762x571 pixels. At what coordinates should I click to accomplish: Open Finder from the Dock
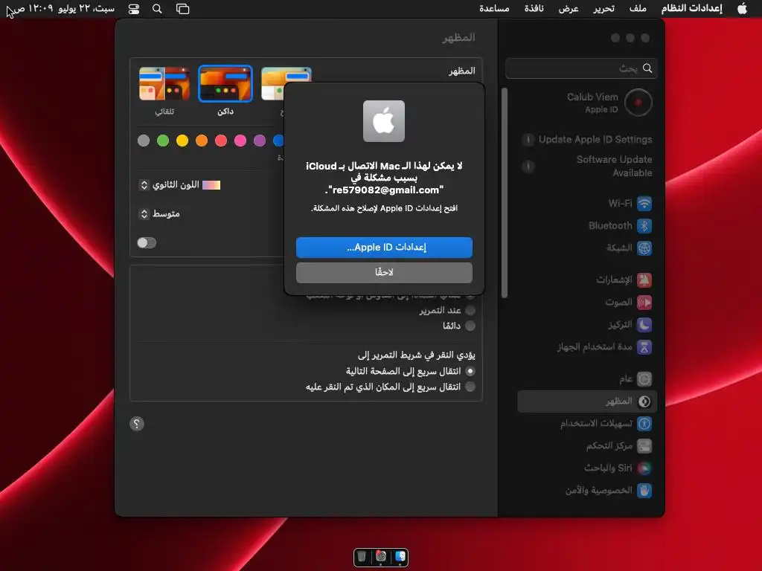click(x=400, y=556)
